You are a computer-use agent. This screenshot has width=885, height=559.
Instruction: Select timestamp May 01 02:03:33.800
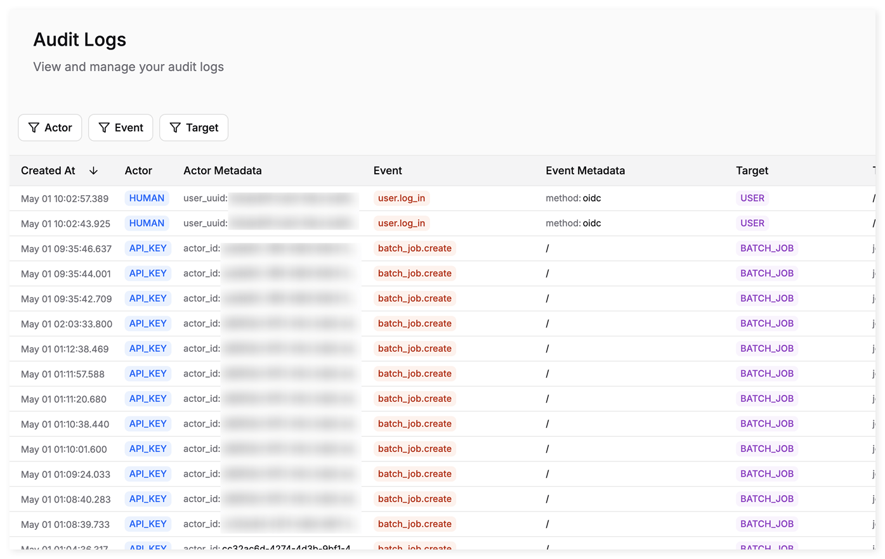coord(67,324)
